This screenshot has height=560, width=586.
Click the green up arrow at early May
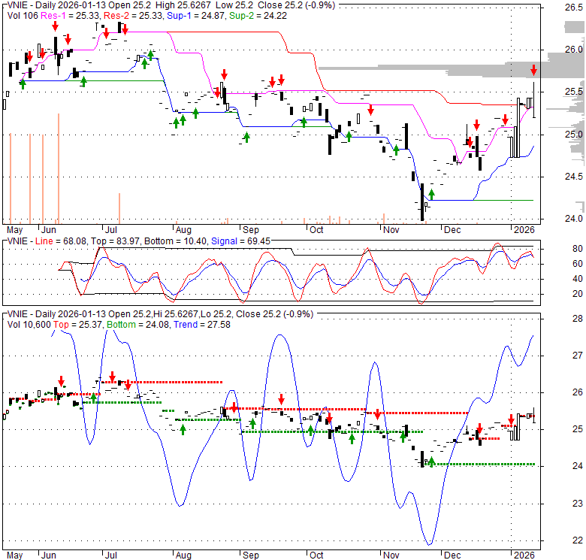point(23,83)
